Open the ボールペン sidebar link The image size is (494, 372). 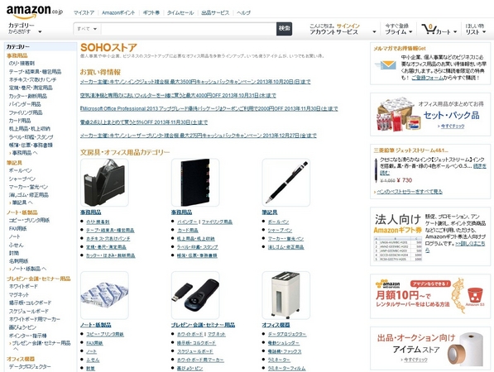[20, 170]
